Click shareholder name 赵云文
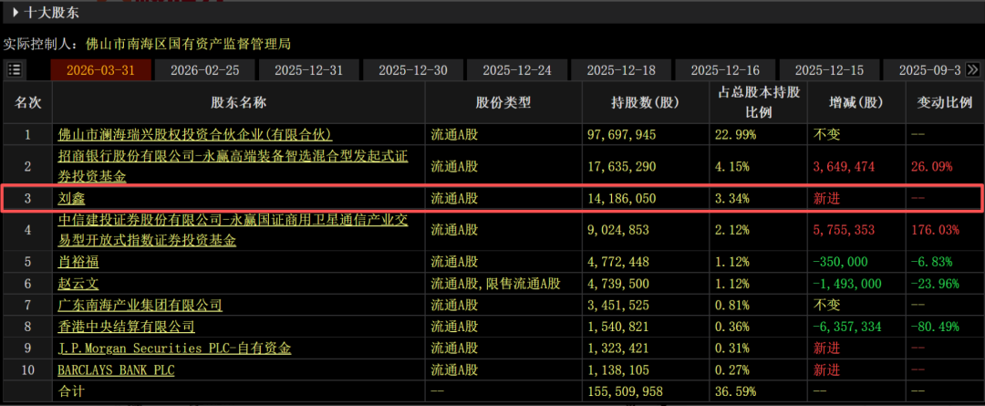The width and height of the screenshot is (985, 406). (78, 283)
